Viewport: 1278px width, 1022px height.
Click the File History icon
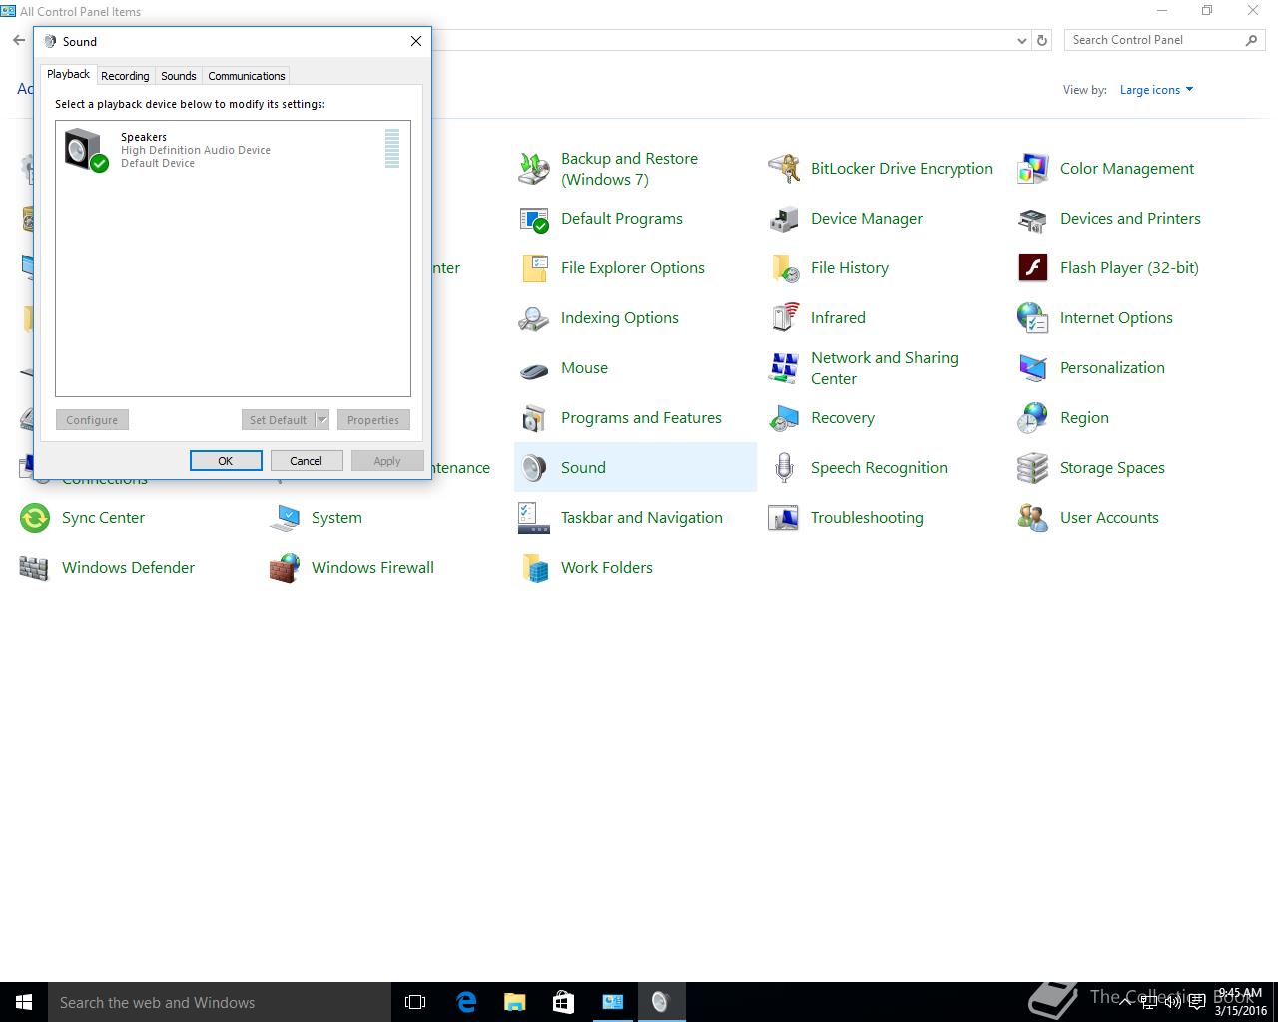click(x=784, y=268)
